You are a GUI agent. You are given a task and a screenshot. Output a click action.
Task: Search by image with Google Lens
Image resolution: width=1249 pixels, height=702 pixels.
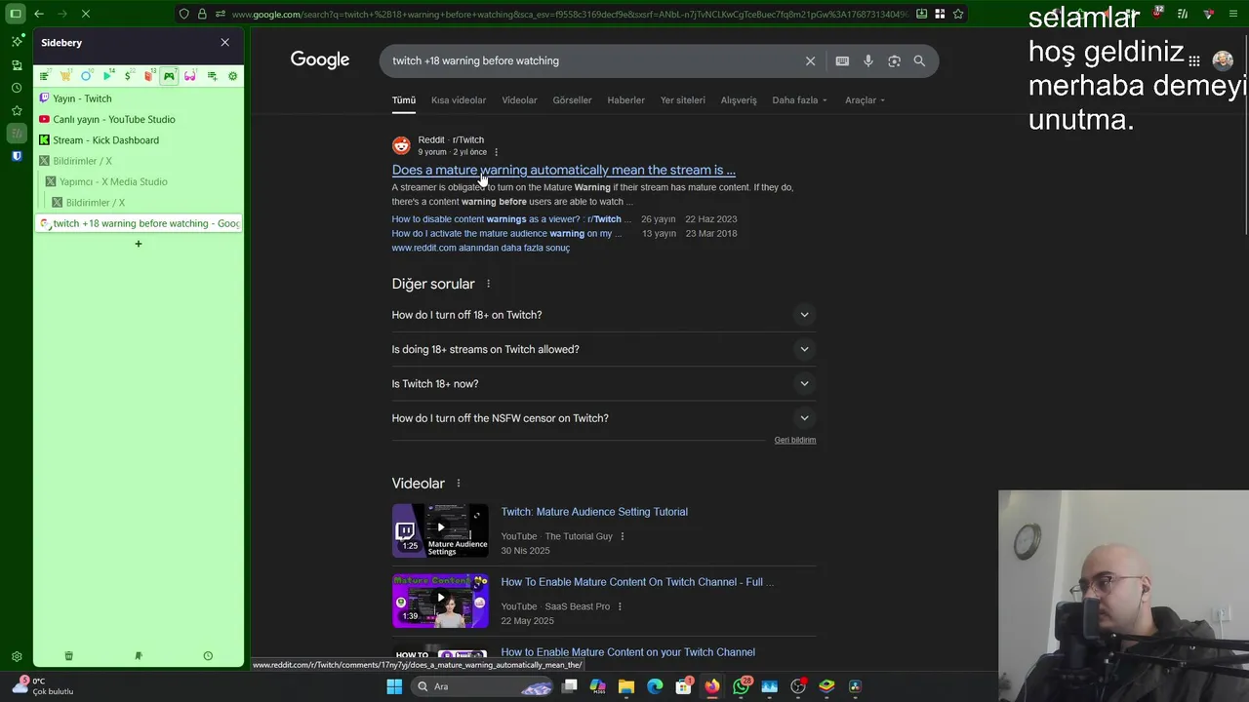coord(894,60)
